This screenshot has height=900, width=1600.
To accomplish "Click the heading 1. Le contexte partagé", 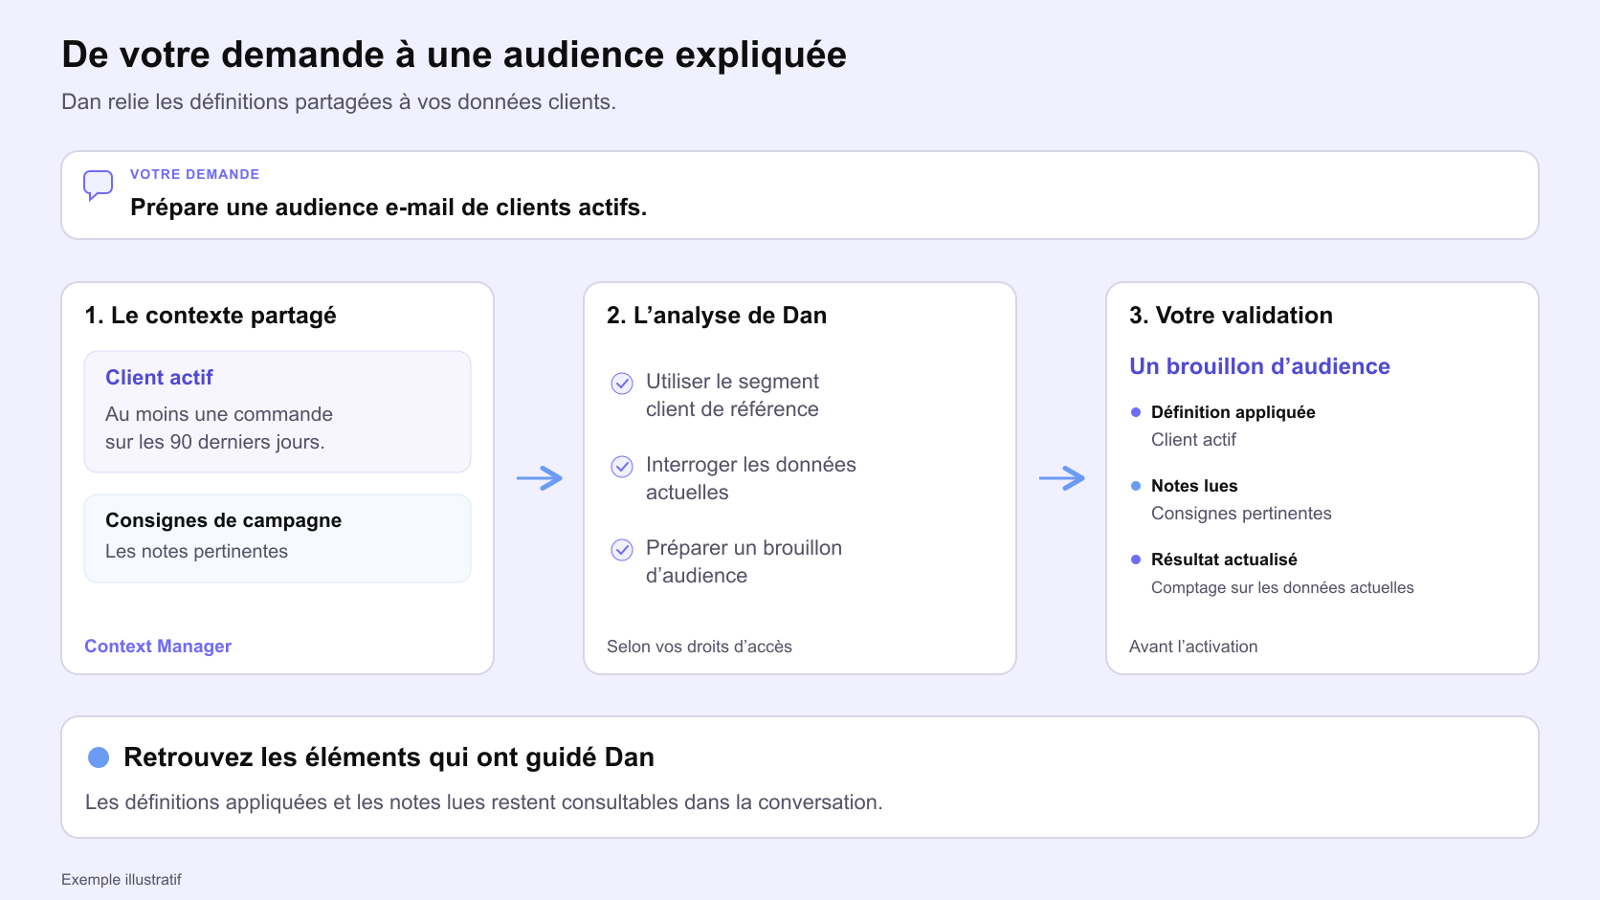I will (x=211, y=316).
